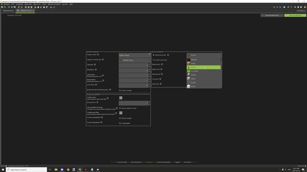Open the CONSOLE panel tab

301,11
